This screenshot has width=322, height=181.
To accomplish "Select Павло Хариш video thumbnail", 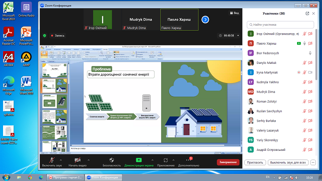I will click(179, 20).
